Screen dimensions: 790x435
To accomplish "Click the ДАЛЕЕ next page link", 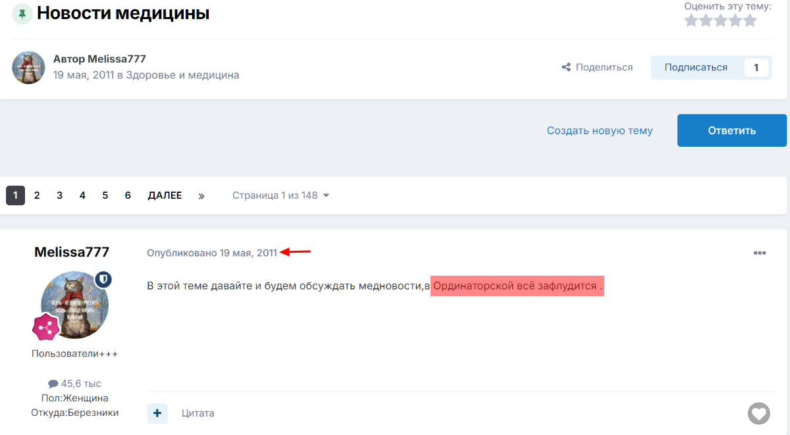I will point(165,195).
